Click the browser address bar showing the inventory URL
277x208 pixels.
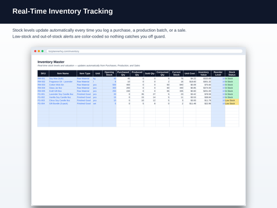(144, 51)
